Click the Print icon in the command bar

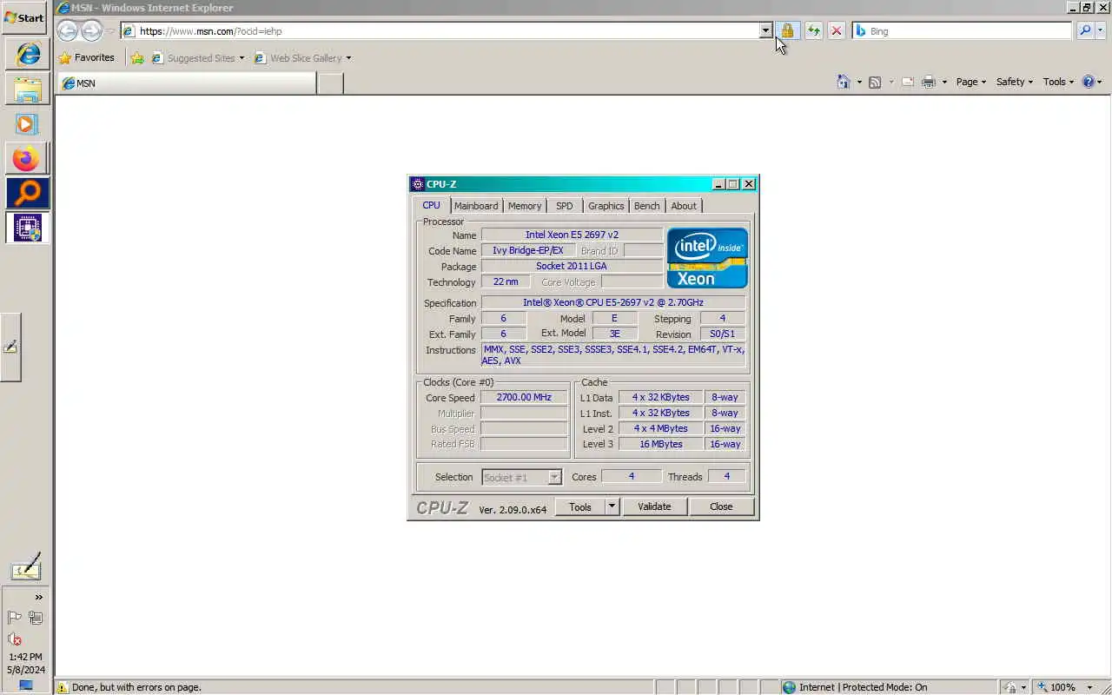928,82
